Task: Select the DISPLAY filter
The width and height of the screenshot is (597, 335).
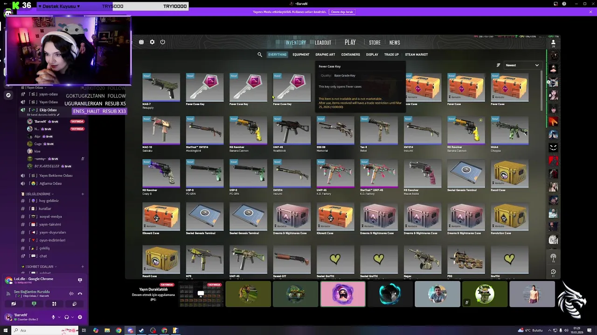Action: (372, 54)
